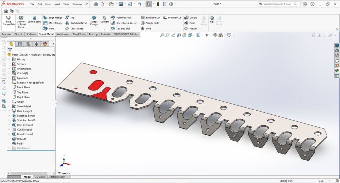This screenshot has width=340, height=183.
Task: Switch to the Features tab
Action: coord(7,34)
